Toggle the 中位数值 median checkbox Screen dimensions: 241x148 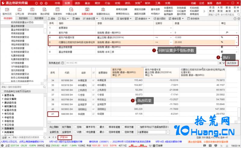pyautogui.click(x=84, y=132)
